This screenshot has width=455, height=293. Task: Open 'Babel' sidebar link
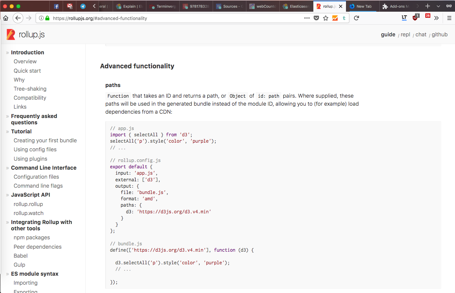pos(21,256)
